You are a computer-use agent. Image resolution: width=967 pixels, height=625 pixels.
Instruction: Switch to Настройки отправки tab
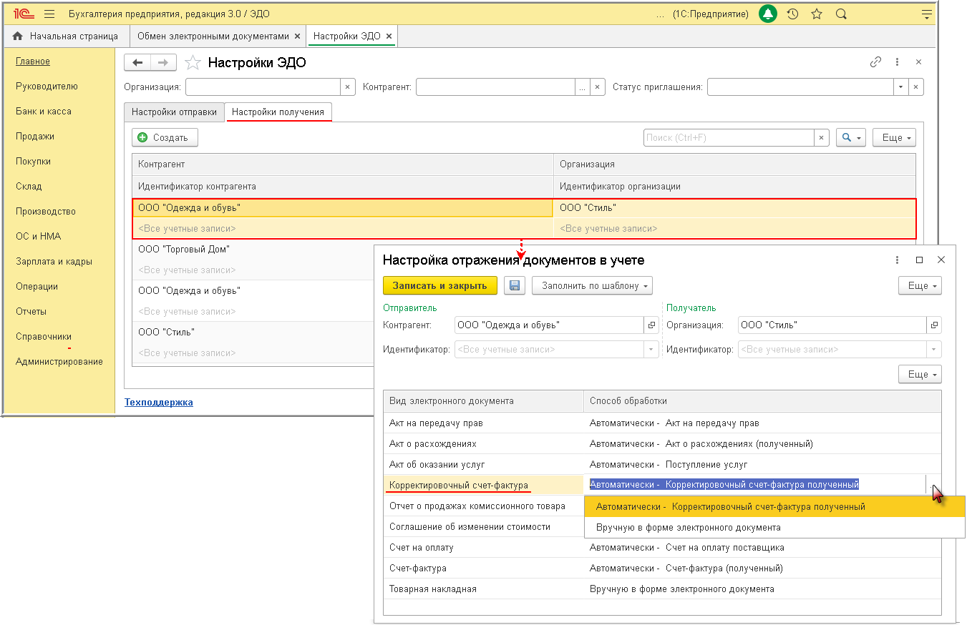(174, 112)
